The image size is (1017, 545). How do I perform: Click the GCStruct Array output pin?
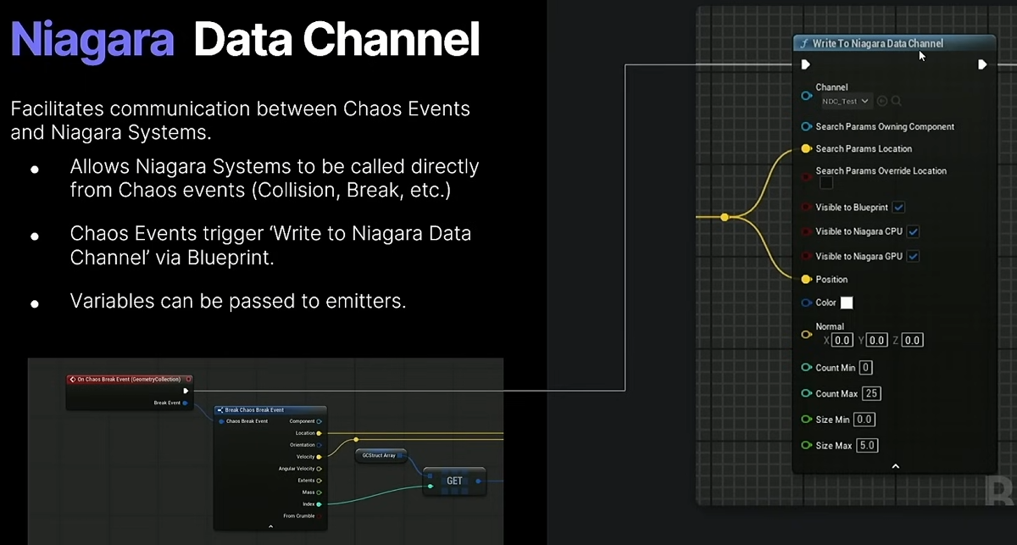[x=400, y=455]
